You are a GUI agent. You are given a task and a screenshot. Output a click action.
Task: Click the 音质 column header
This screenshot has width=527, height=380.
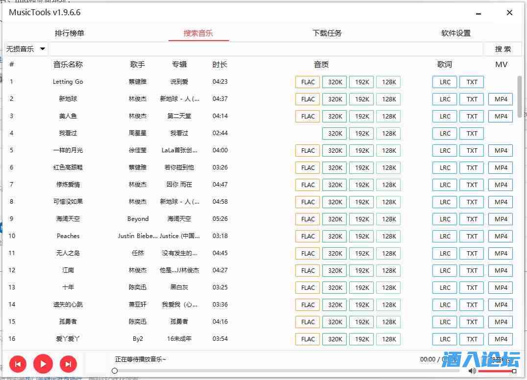tap(321, 65)
